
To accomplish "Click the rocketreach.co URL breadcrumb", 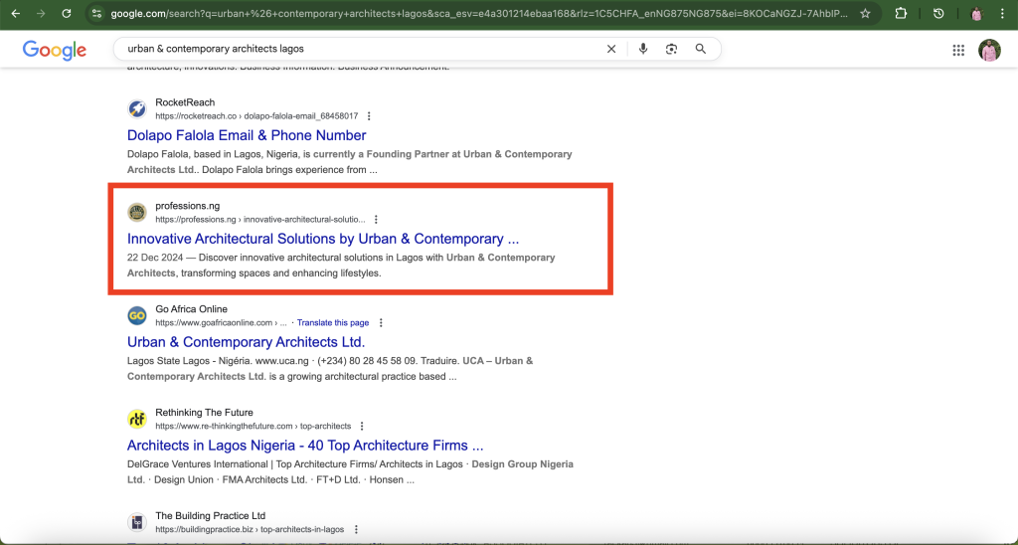I will 256,116.
